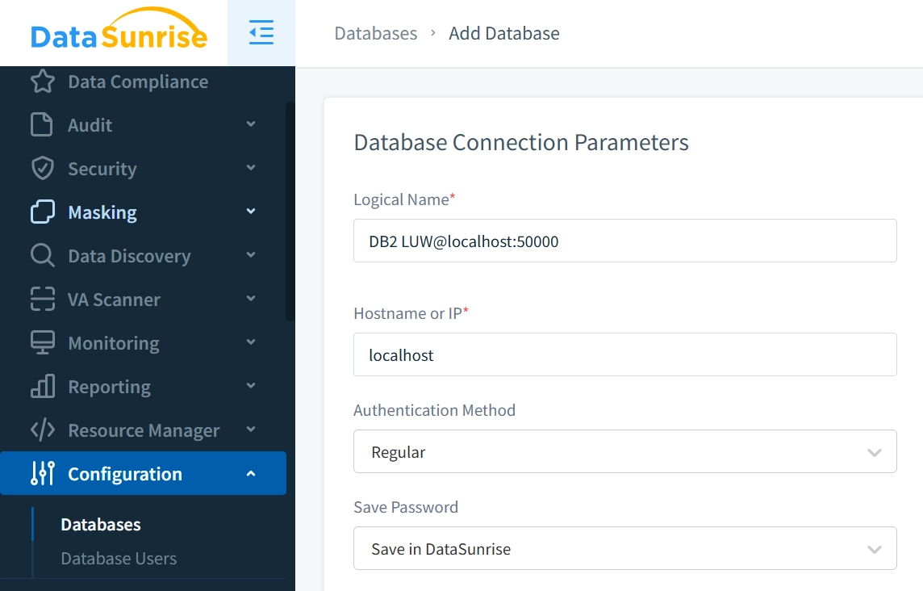Click the DataSunrise logo
923x591 pixels.
[119, 32]
